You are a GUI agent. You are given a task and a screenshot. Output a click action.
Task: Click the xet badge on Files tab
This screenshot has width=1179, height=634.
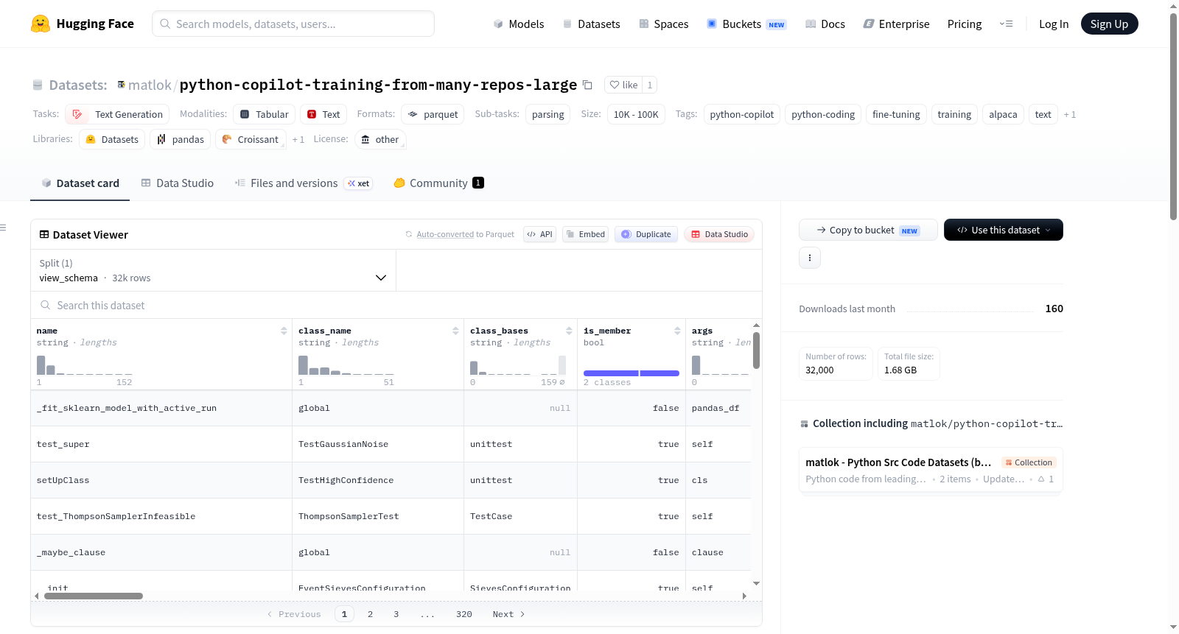[x=358, y=183]
